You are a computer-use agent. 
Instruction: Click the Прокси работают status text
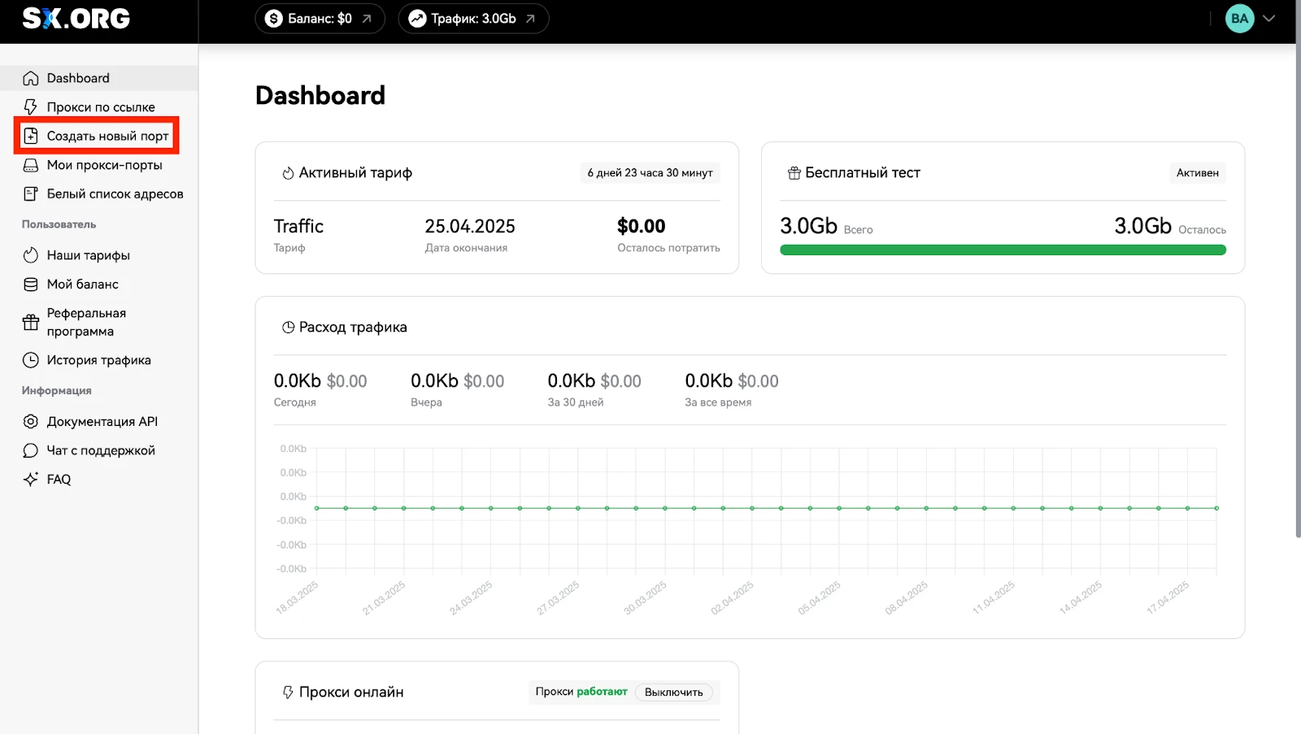(581, 692)
